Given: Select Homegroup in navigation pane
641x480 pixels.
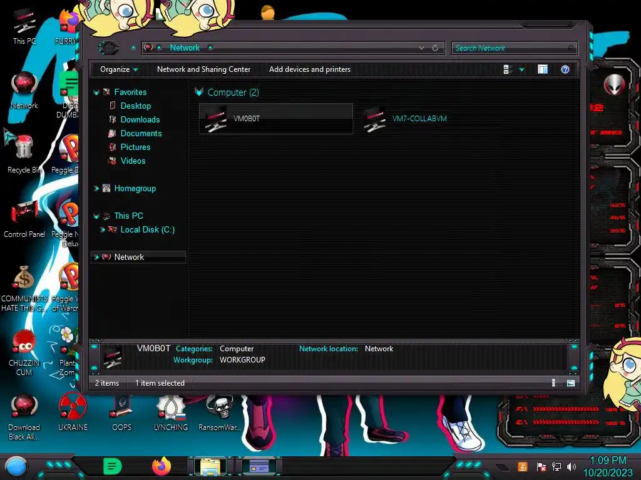Looking at the screenshot, I should [x=135, y=189].
